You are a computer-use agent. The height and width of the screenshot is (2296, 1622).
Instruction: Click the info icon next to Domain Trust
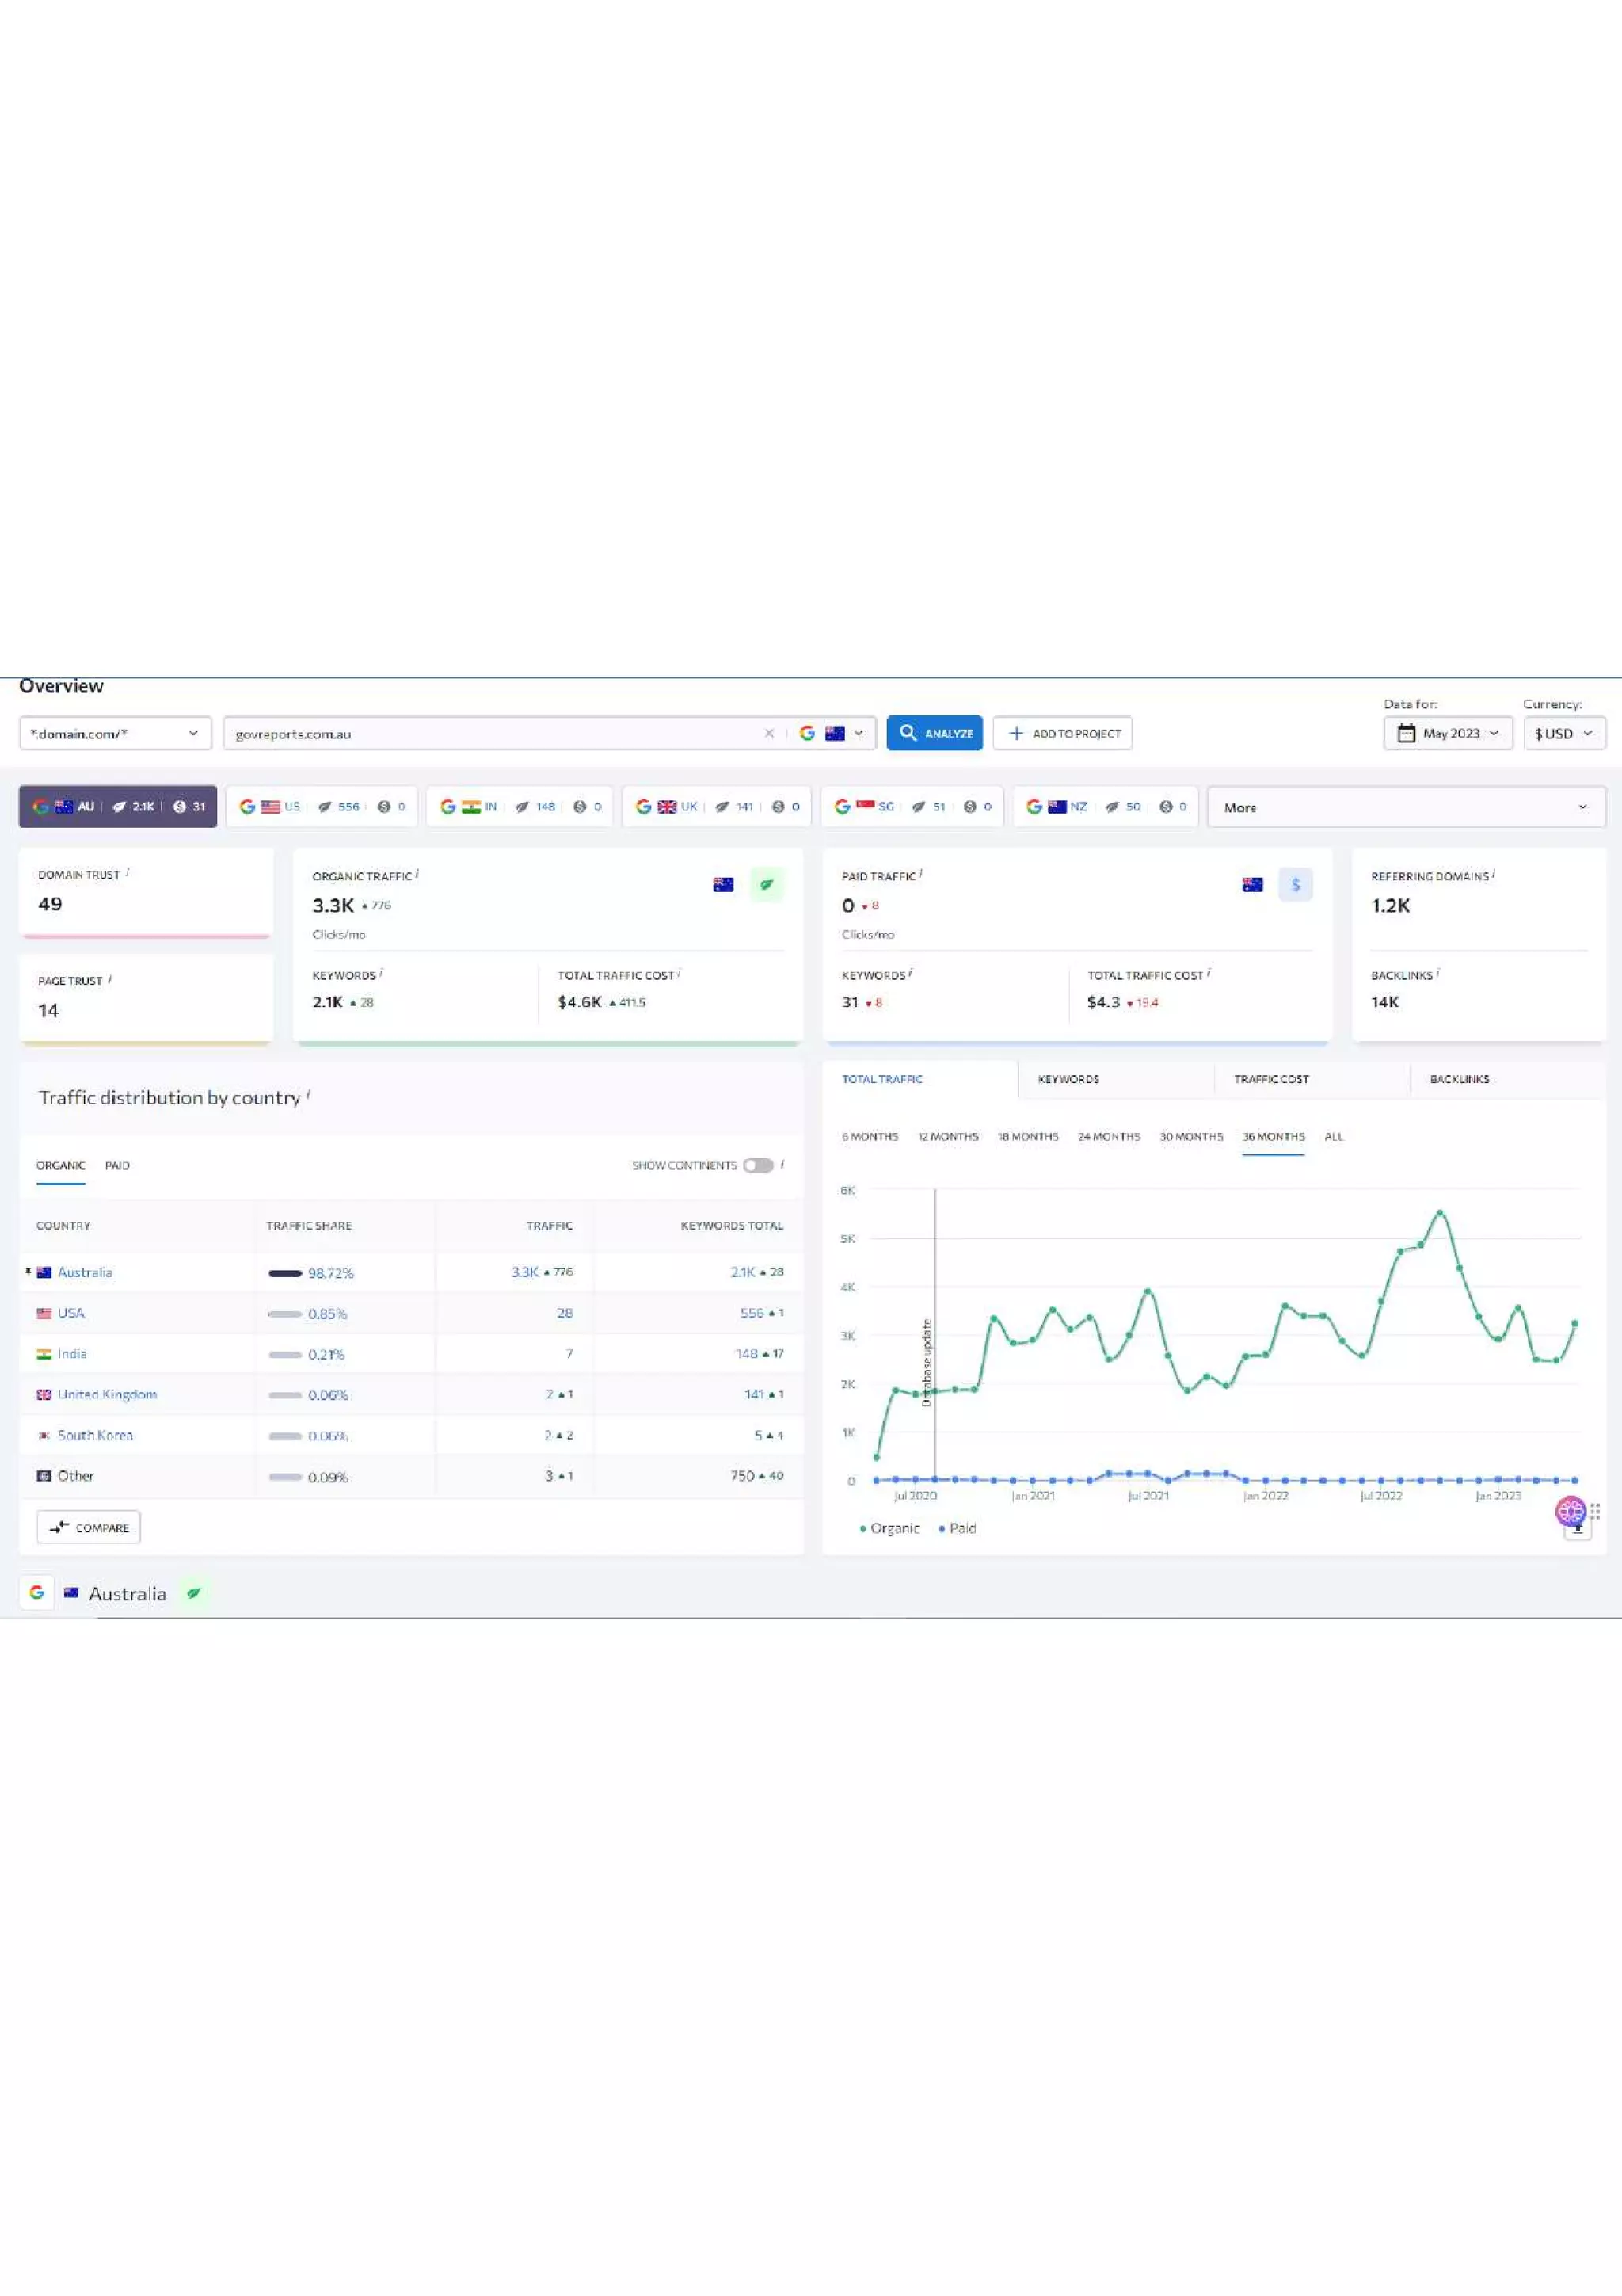(x=128, y=872)
